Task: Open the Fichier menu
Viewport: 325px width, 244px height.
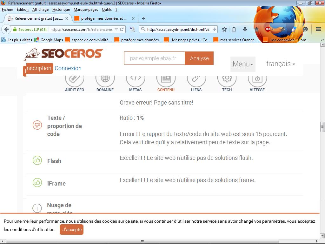Action: click(x=8, y=10)
